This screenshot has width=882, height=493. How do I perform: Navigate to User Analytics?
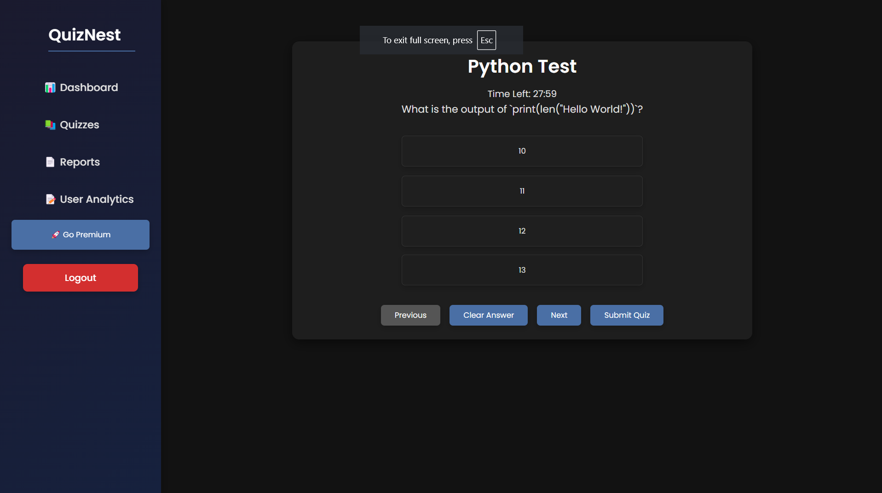coord(97,199)
